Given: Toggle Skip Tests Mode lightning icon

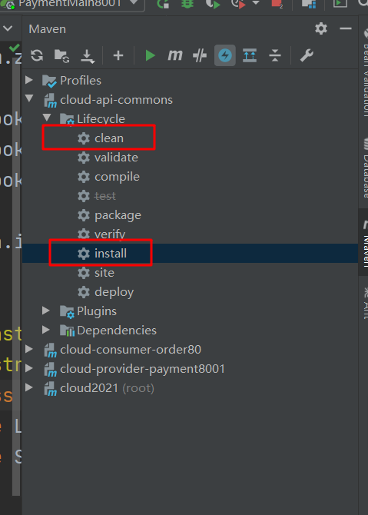Looking at the screenshot, I should 225,55.
